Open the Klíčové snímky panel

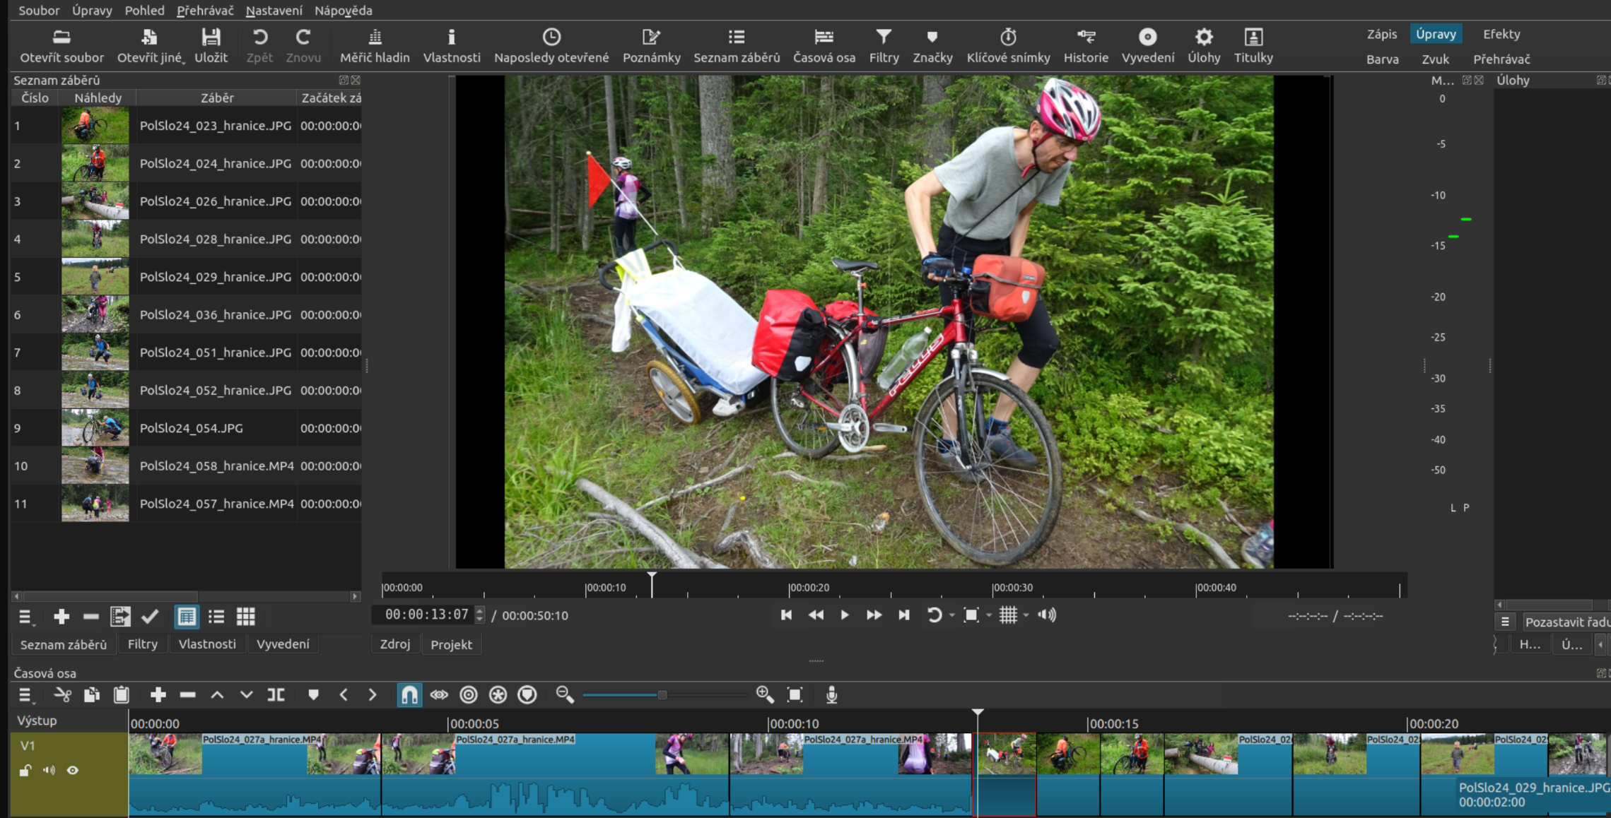tap(1009, 45)
